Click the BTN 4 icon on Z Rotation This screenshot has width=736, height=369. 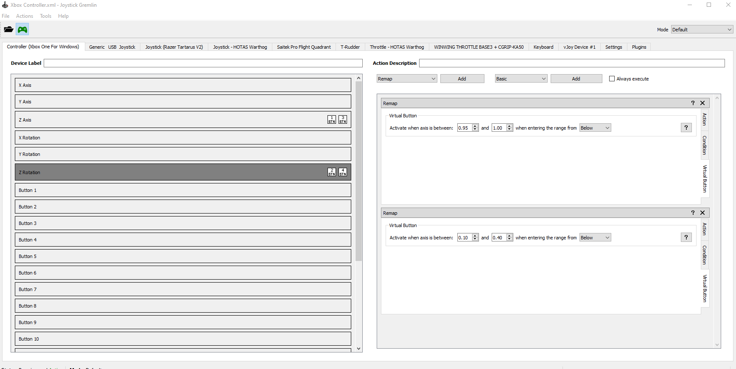343,172
